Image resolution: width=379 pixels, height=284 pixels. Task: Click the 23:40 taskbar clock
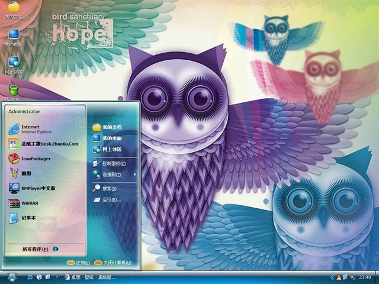coord(365,277)
